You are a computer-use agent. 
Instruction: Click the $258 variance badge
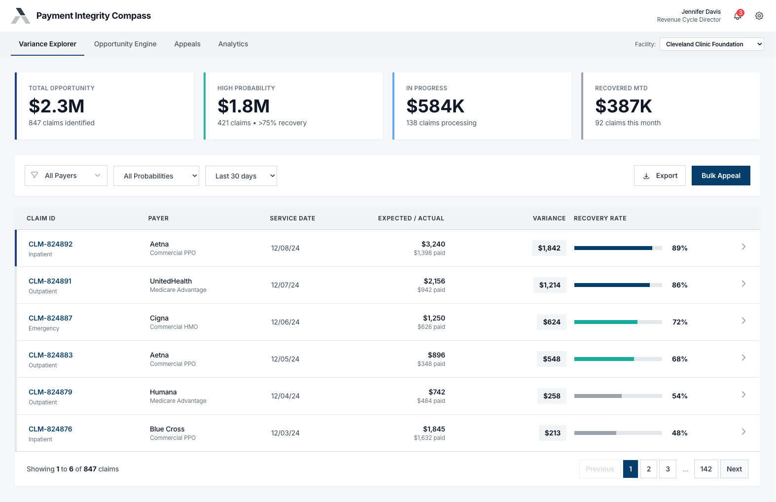[x=552, y=396]
